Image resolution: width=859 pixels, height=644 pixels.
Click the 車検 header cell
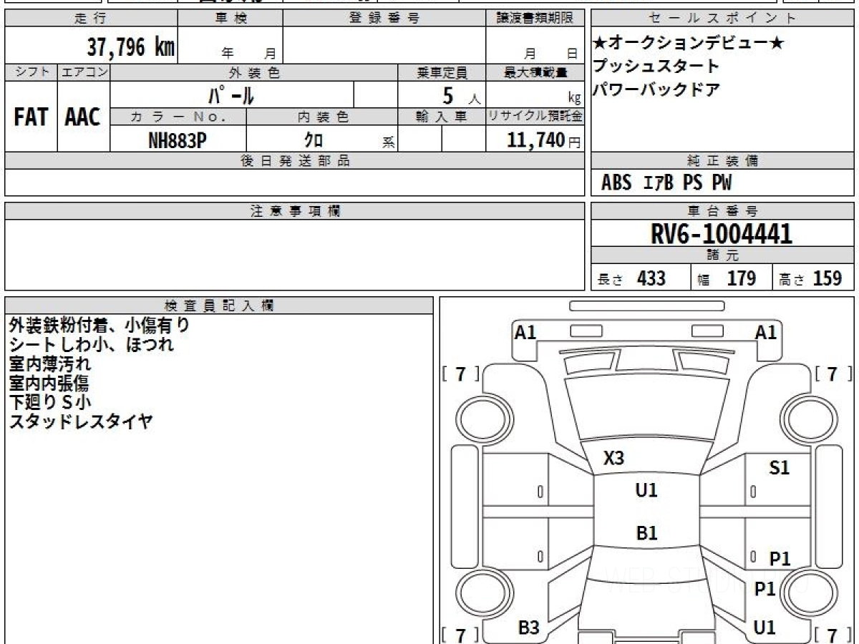coord(230,19)
